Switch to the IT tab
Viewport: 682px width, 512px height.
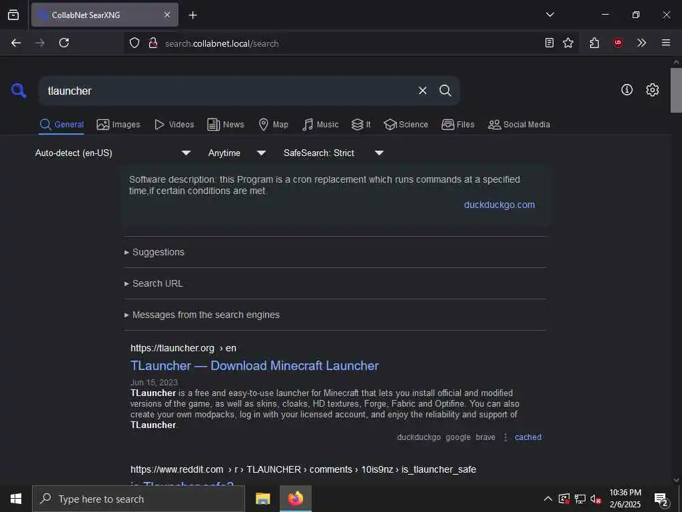(361, 125)
